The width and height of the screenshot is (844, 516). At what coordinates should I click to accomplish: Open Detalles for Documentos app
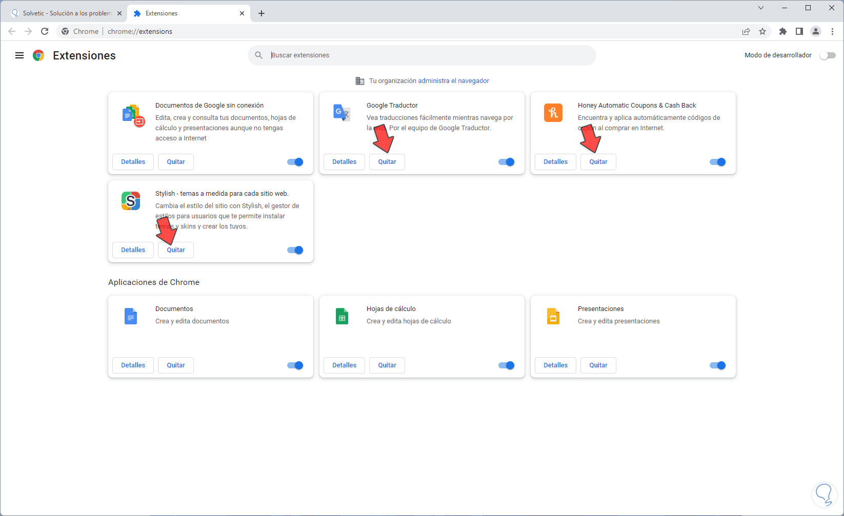click(x=133, y=365)
